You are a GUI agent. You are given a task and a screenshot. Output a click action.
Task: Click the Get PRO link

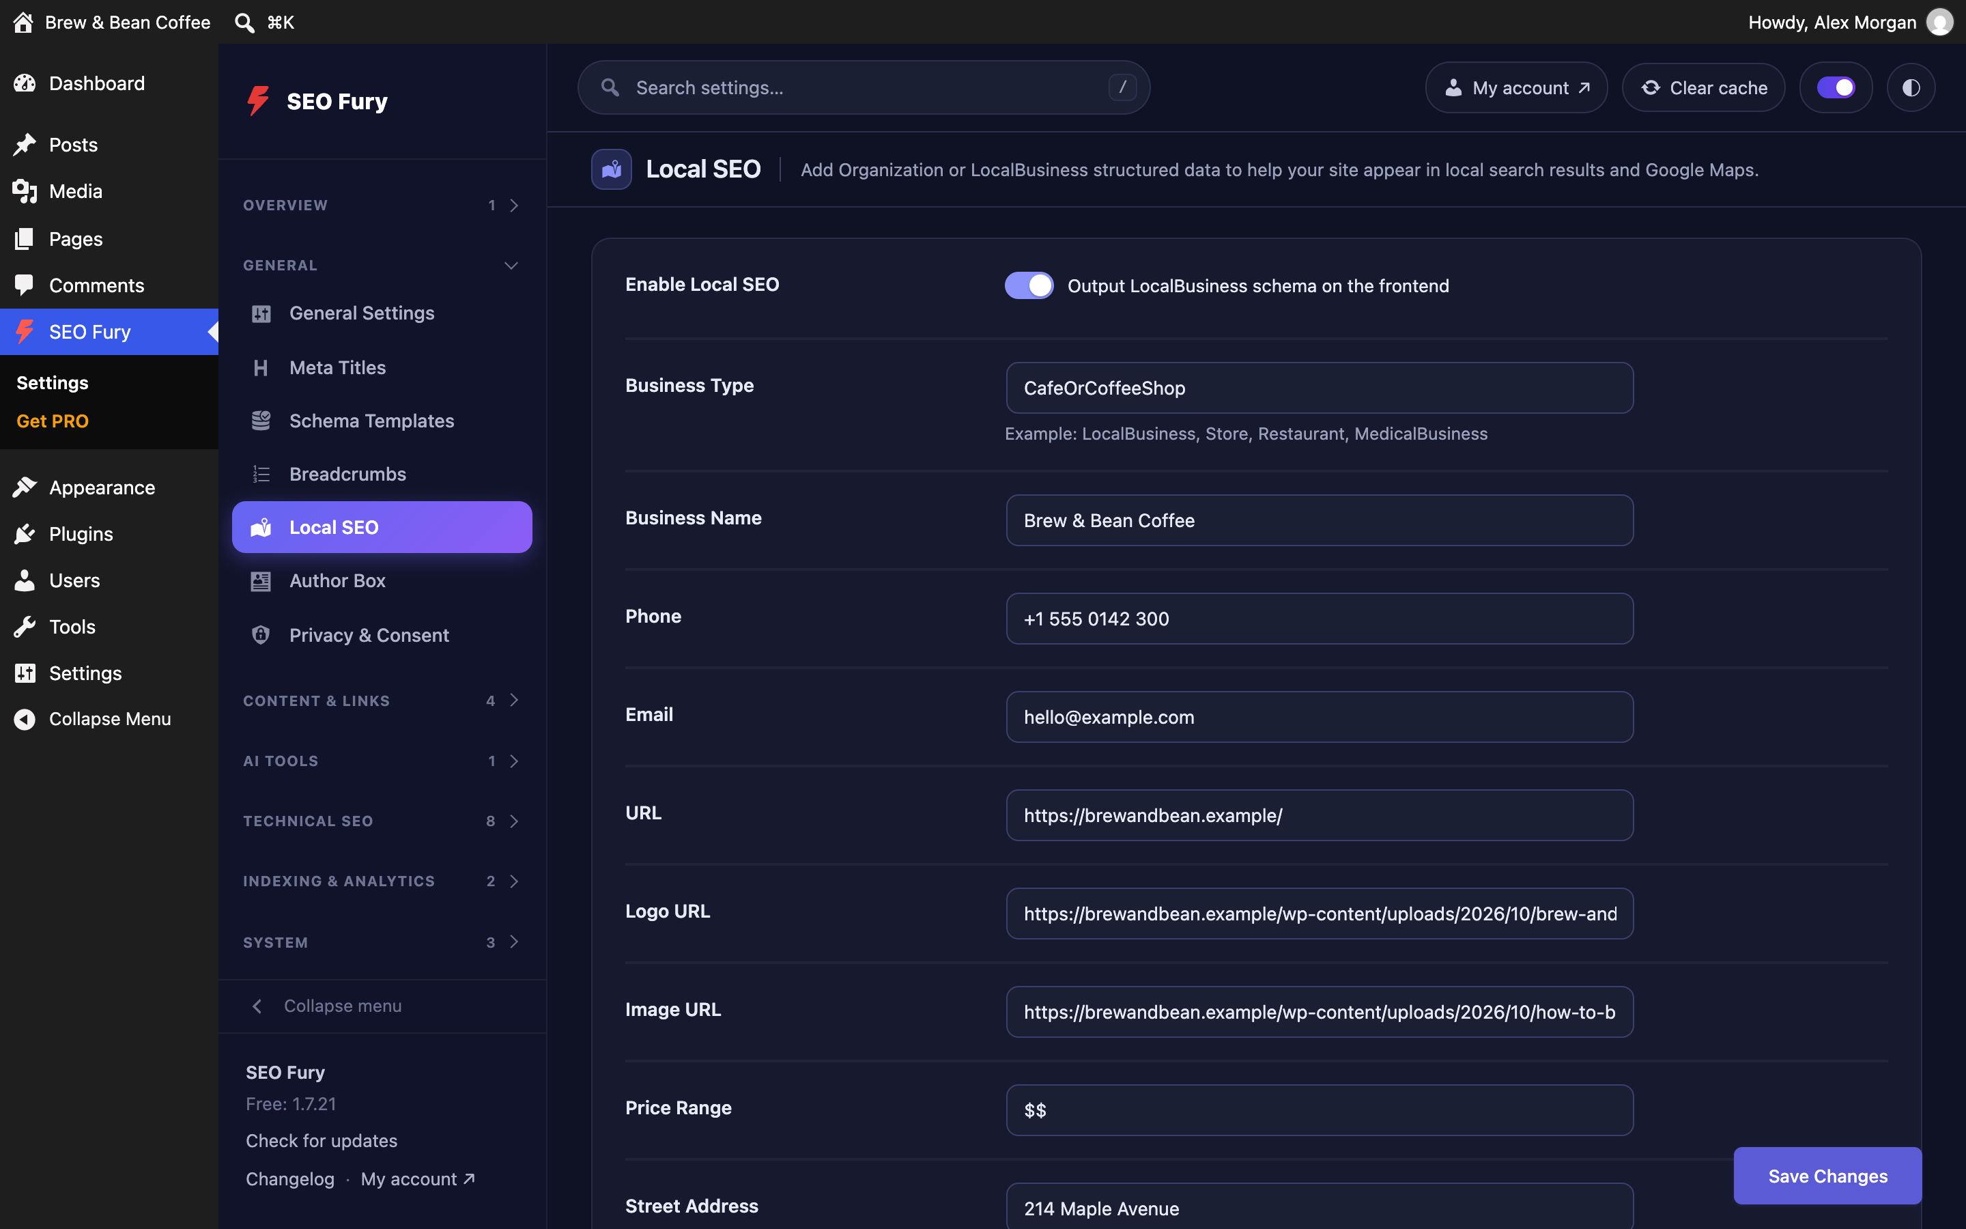pyautogui.click(x=53, y=421)
